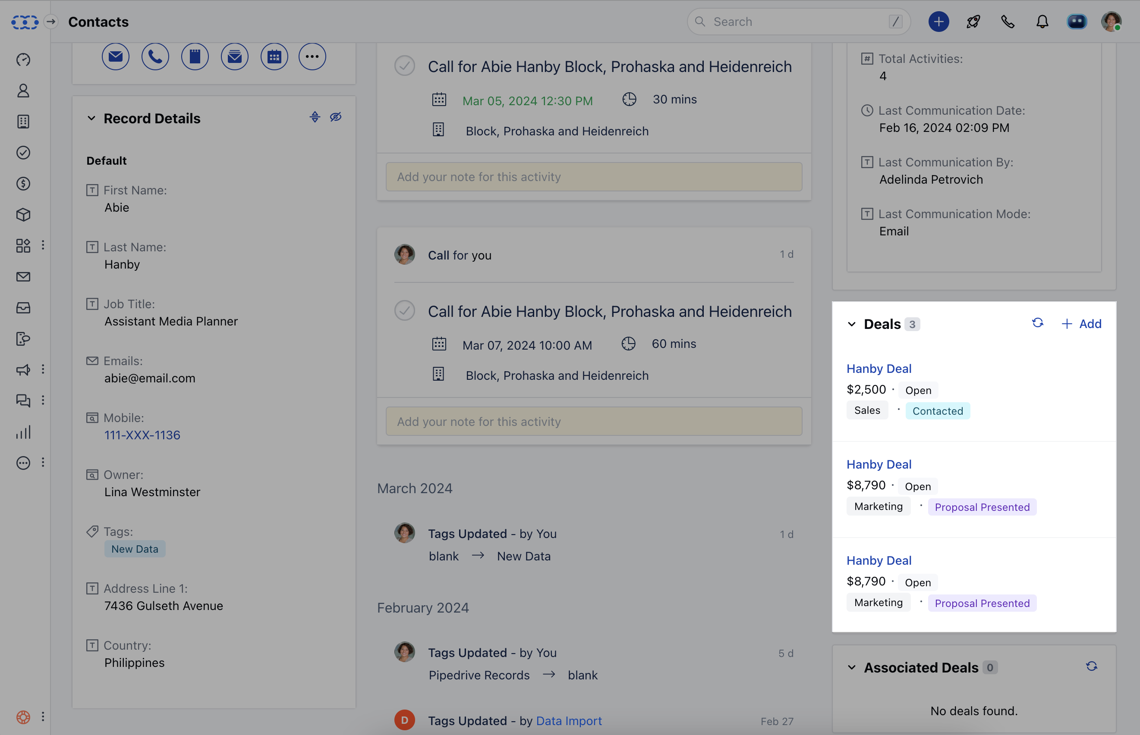Open the Data Import link
1140x735 pixels.
569,721
